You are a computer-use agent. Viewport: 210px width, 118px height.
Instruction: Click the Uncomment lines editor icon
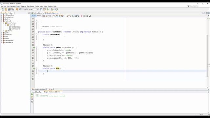[x=90, y=16]
